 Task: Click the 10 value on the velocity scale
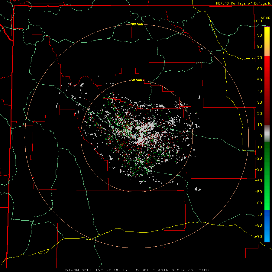[260, 125]
